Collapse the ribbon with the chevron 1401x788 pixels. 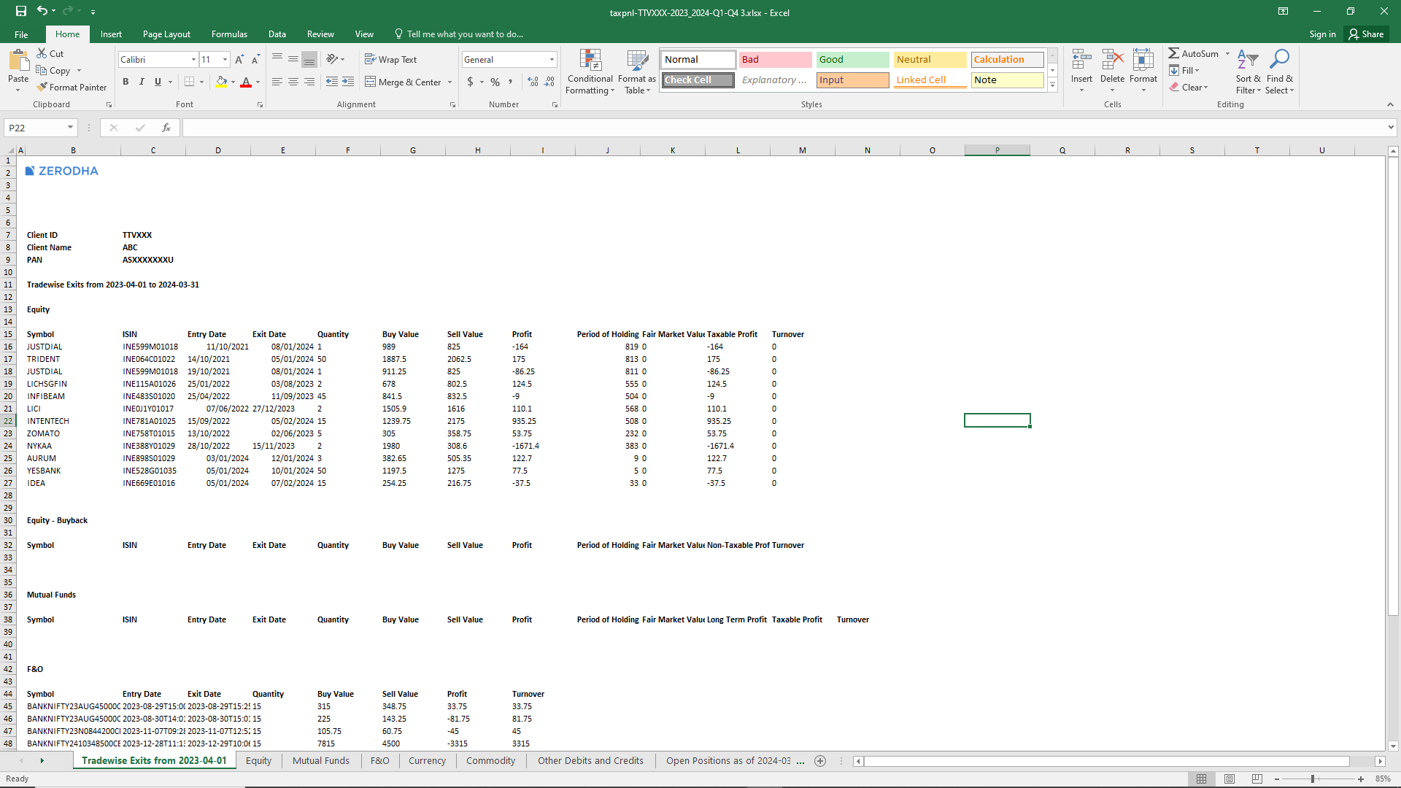[1390, 104]
